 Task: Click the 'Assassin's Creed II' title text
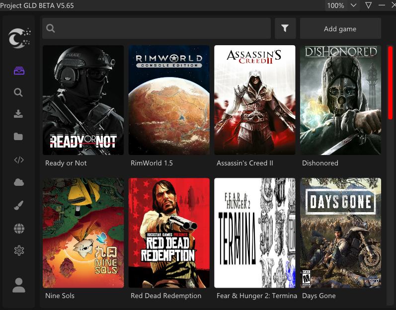(245, 163)
